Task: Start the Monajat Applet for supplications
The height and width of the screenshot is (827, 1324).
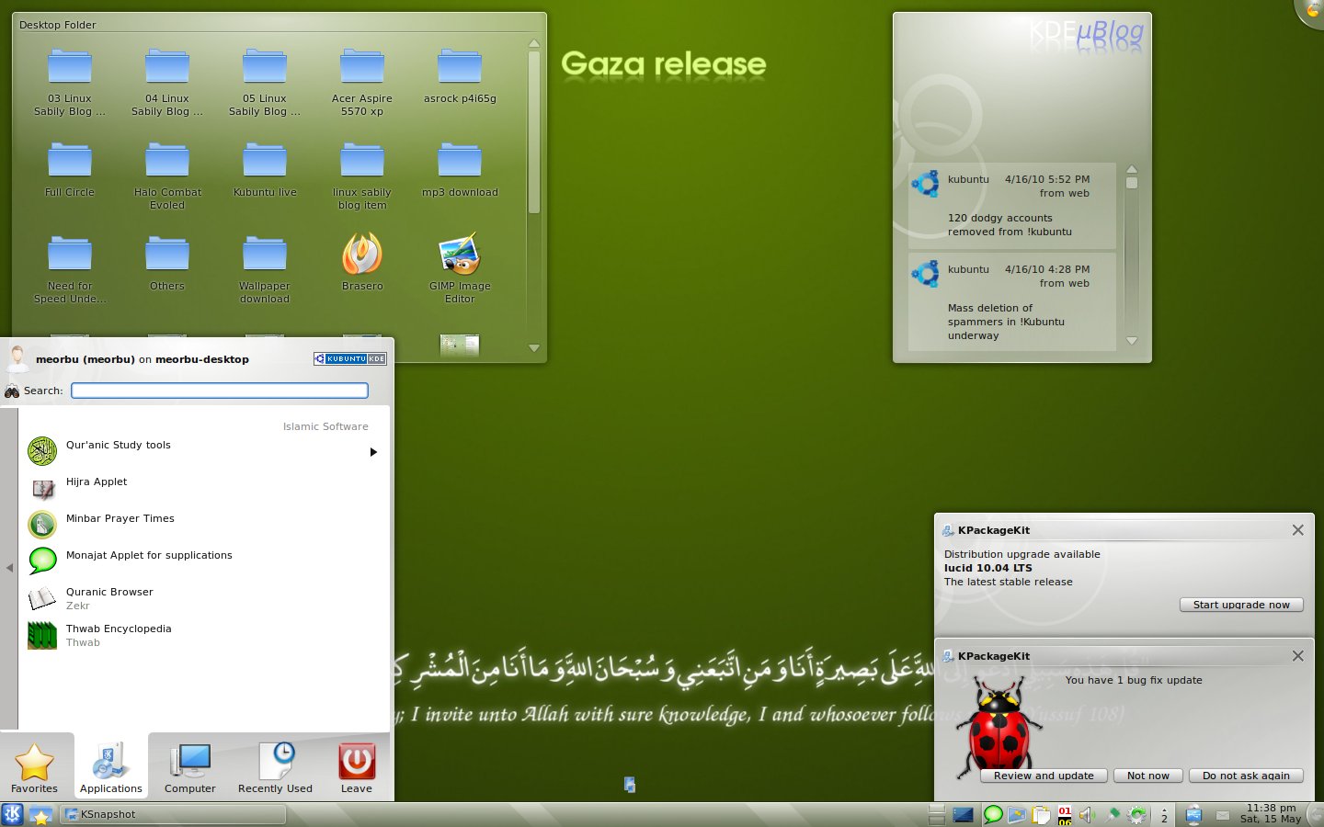Action: tap(149, 555)
